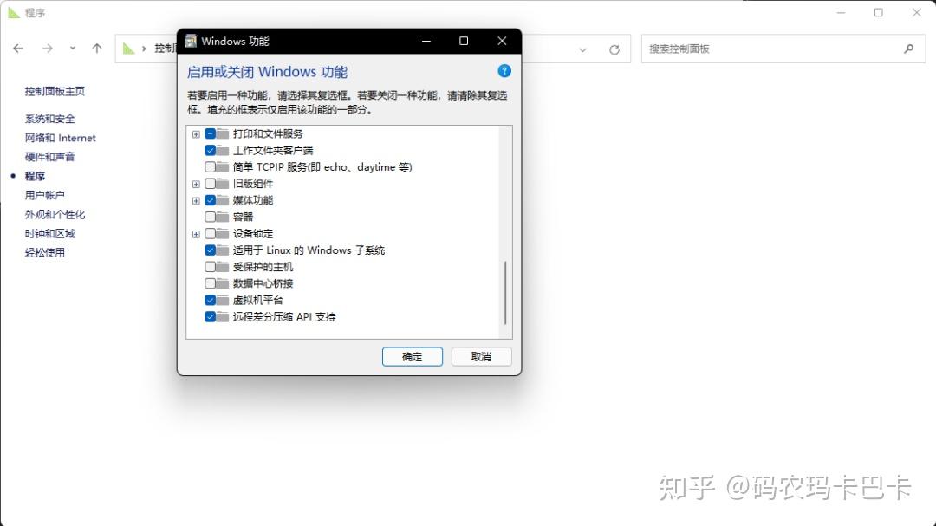This screenshot has height=526, width=936.
Task: Click folder icon of 媒体功能 row
Action: pyautogui.click(x=223, y=201)
